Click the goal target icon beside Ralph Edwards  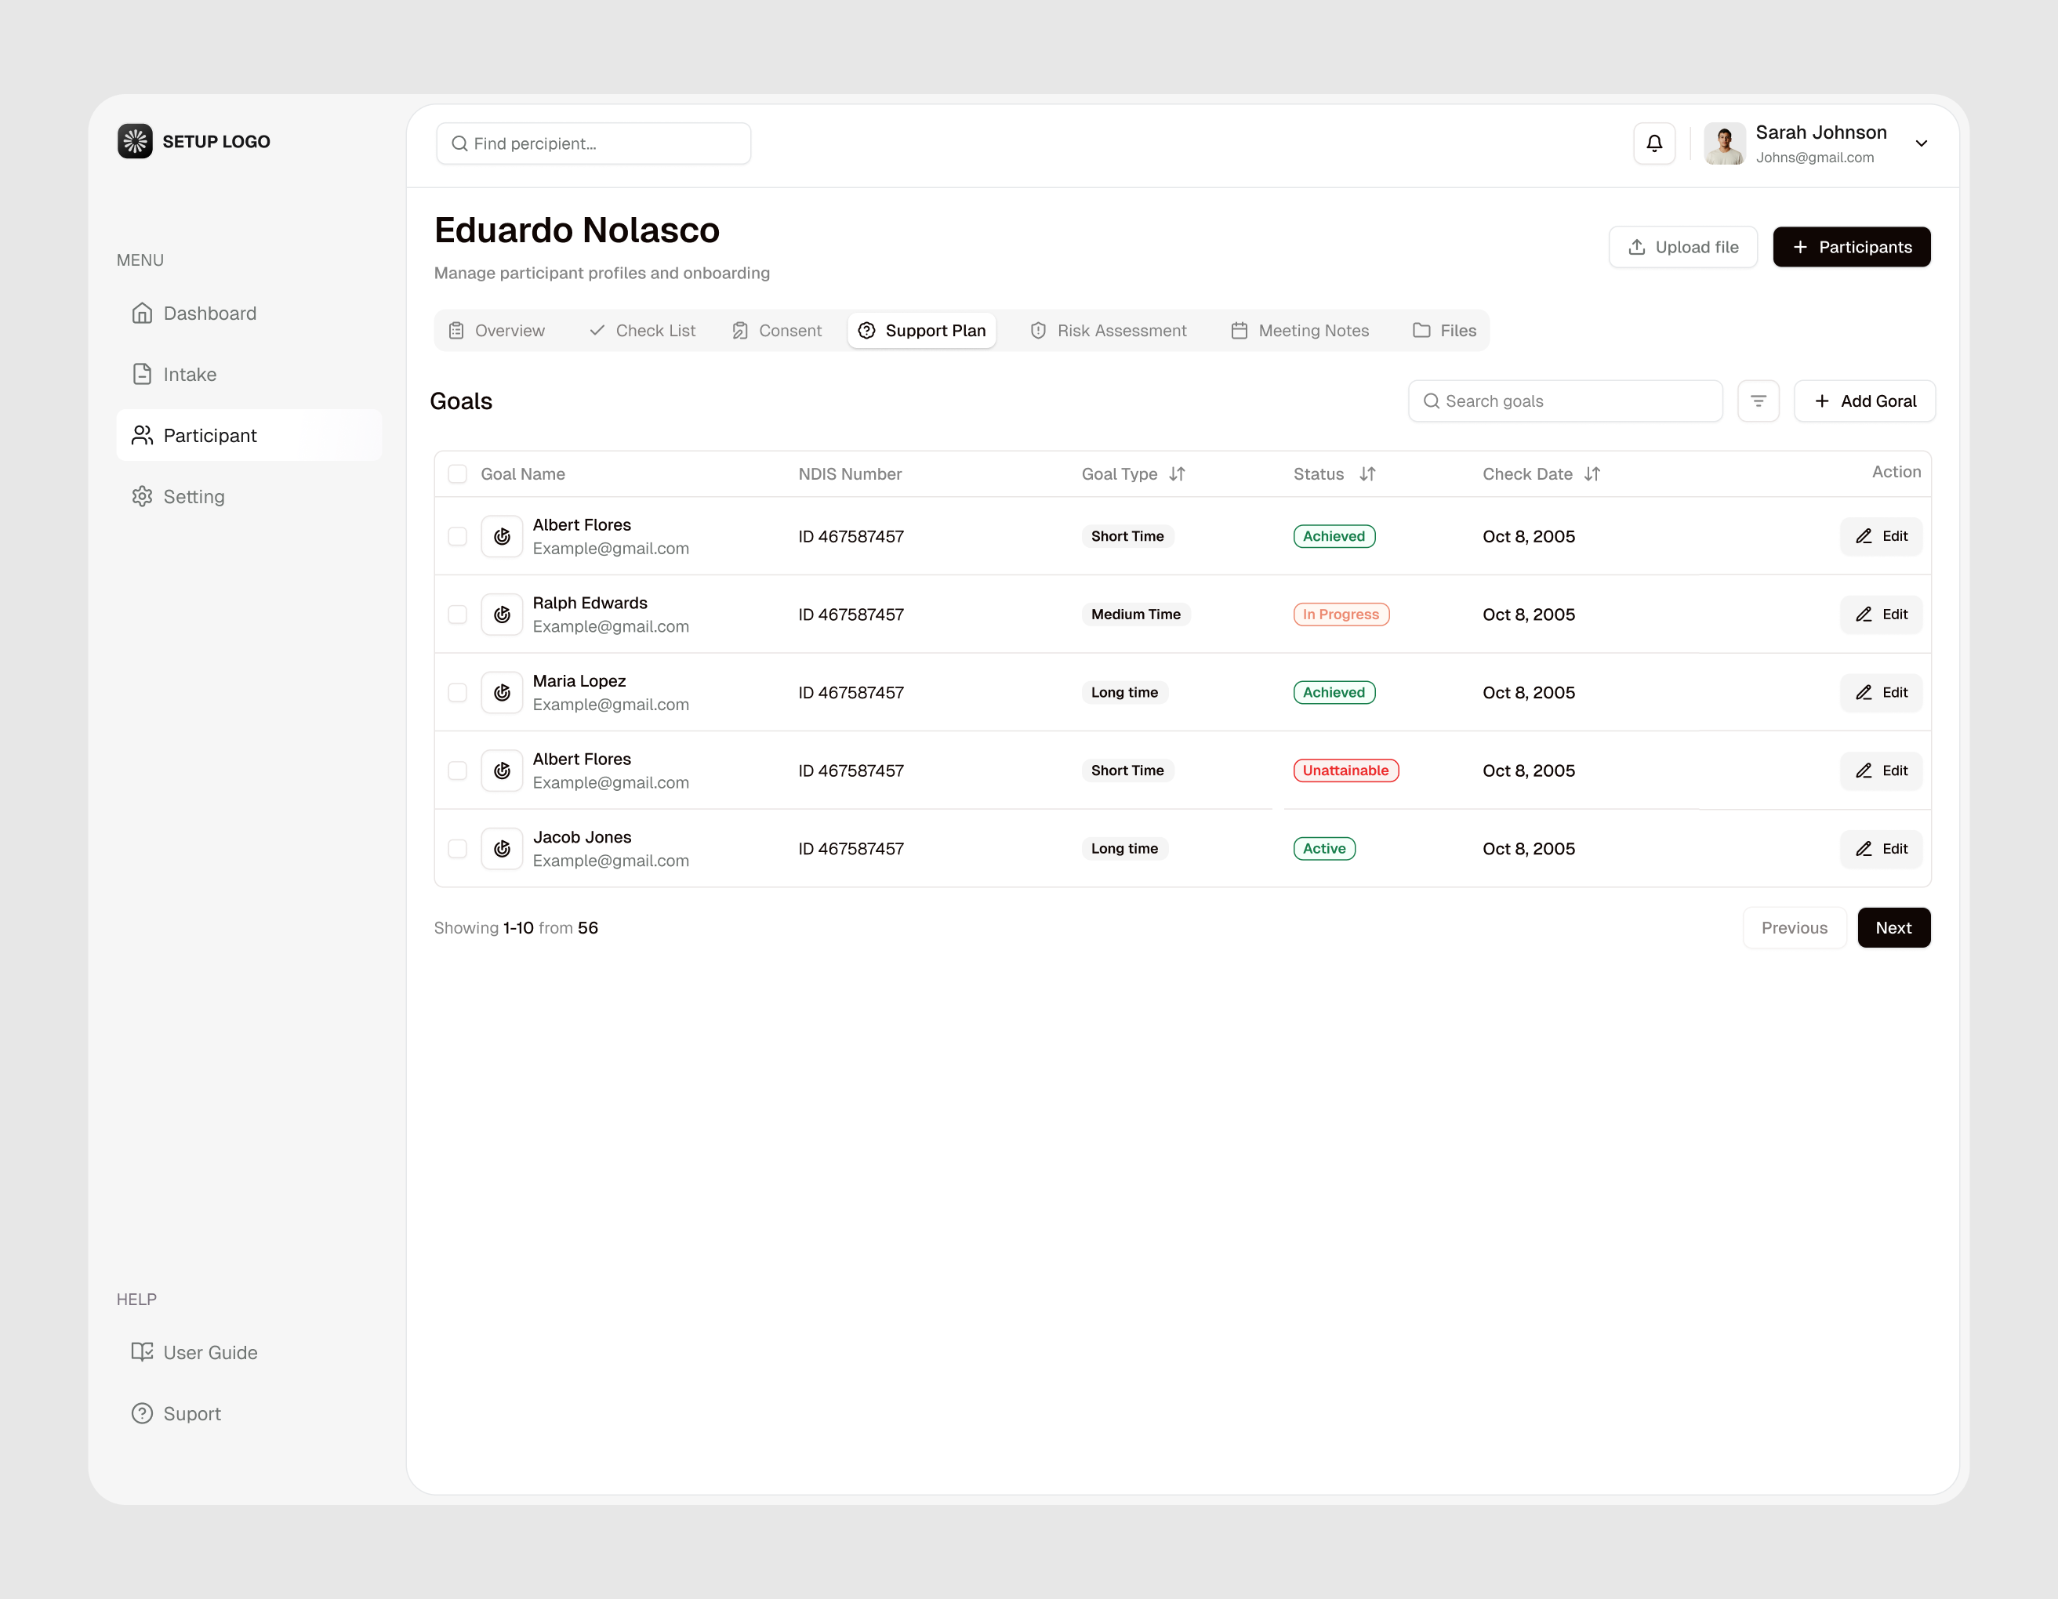503,614
